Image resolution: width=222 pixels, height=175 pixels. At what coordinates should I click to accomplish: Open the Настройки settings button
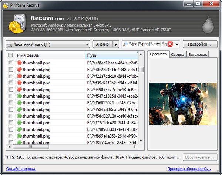(x=200, y=44)
